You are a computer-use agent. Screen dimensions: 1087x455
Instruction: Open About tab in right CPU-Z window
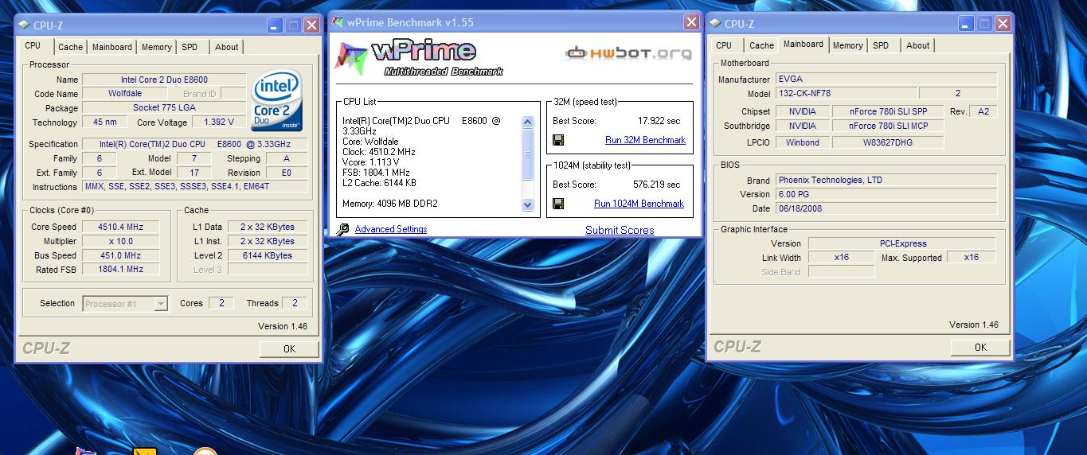(x=918, y=45)
